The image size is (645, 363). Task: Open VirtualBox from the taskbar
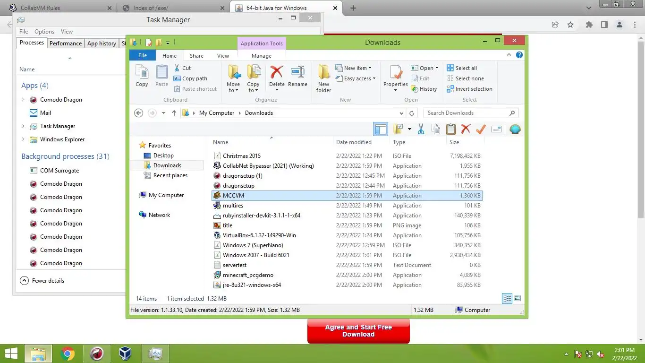coord(125,354)
